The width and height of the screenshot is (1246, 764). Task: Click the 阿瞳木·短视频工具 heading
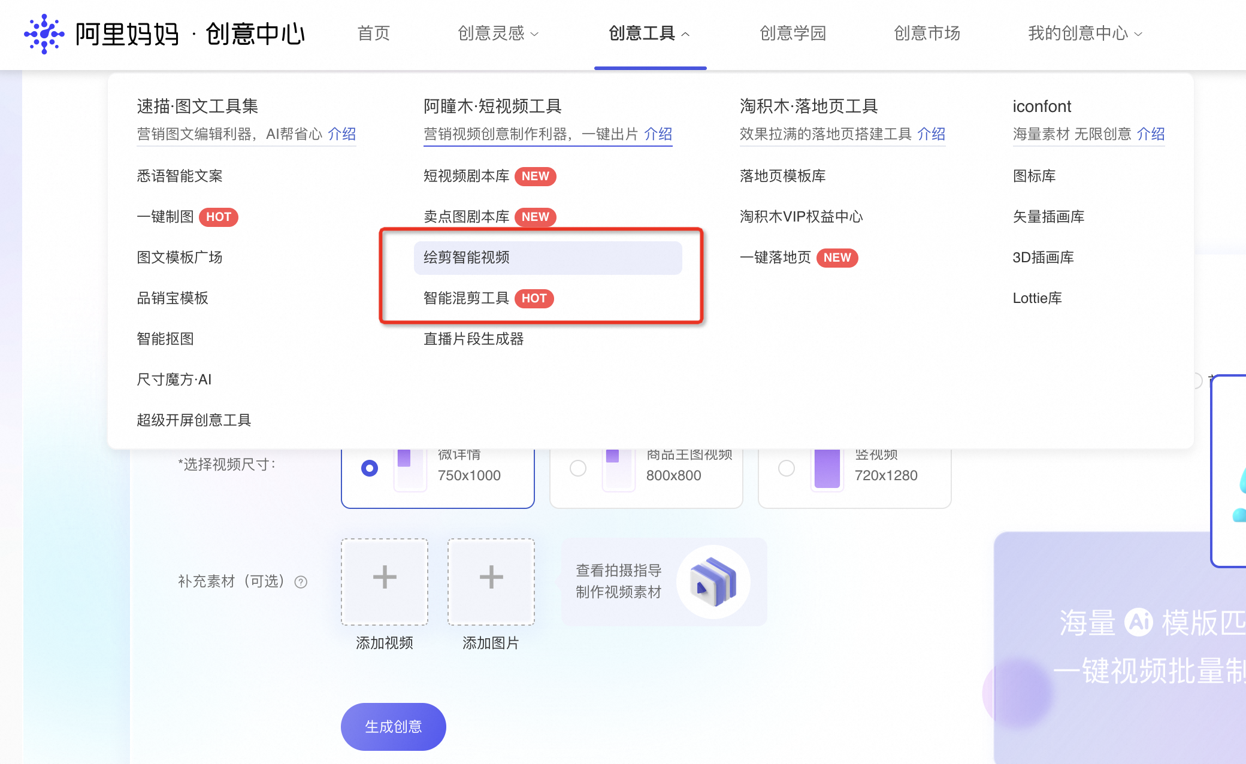[493, 106]
